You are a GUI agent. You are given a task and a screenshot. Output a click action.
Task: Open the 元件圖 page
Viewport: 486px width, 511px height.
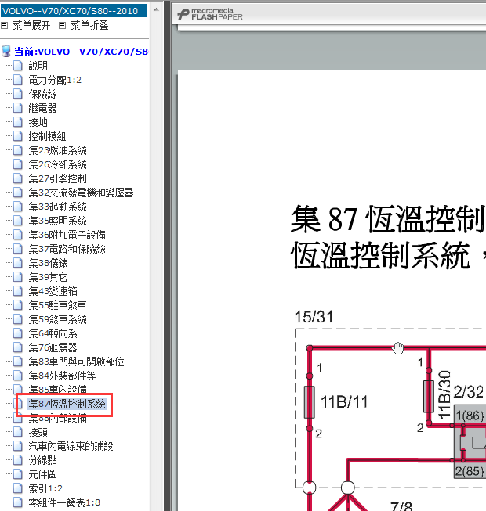43,474
